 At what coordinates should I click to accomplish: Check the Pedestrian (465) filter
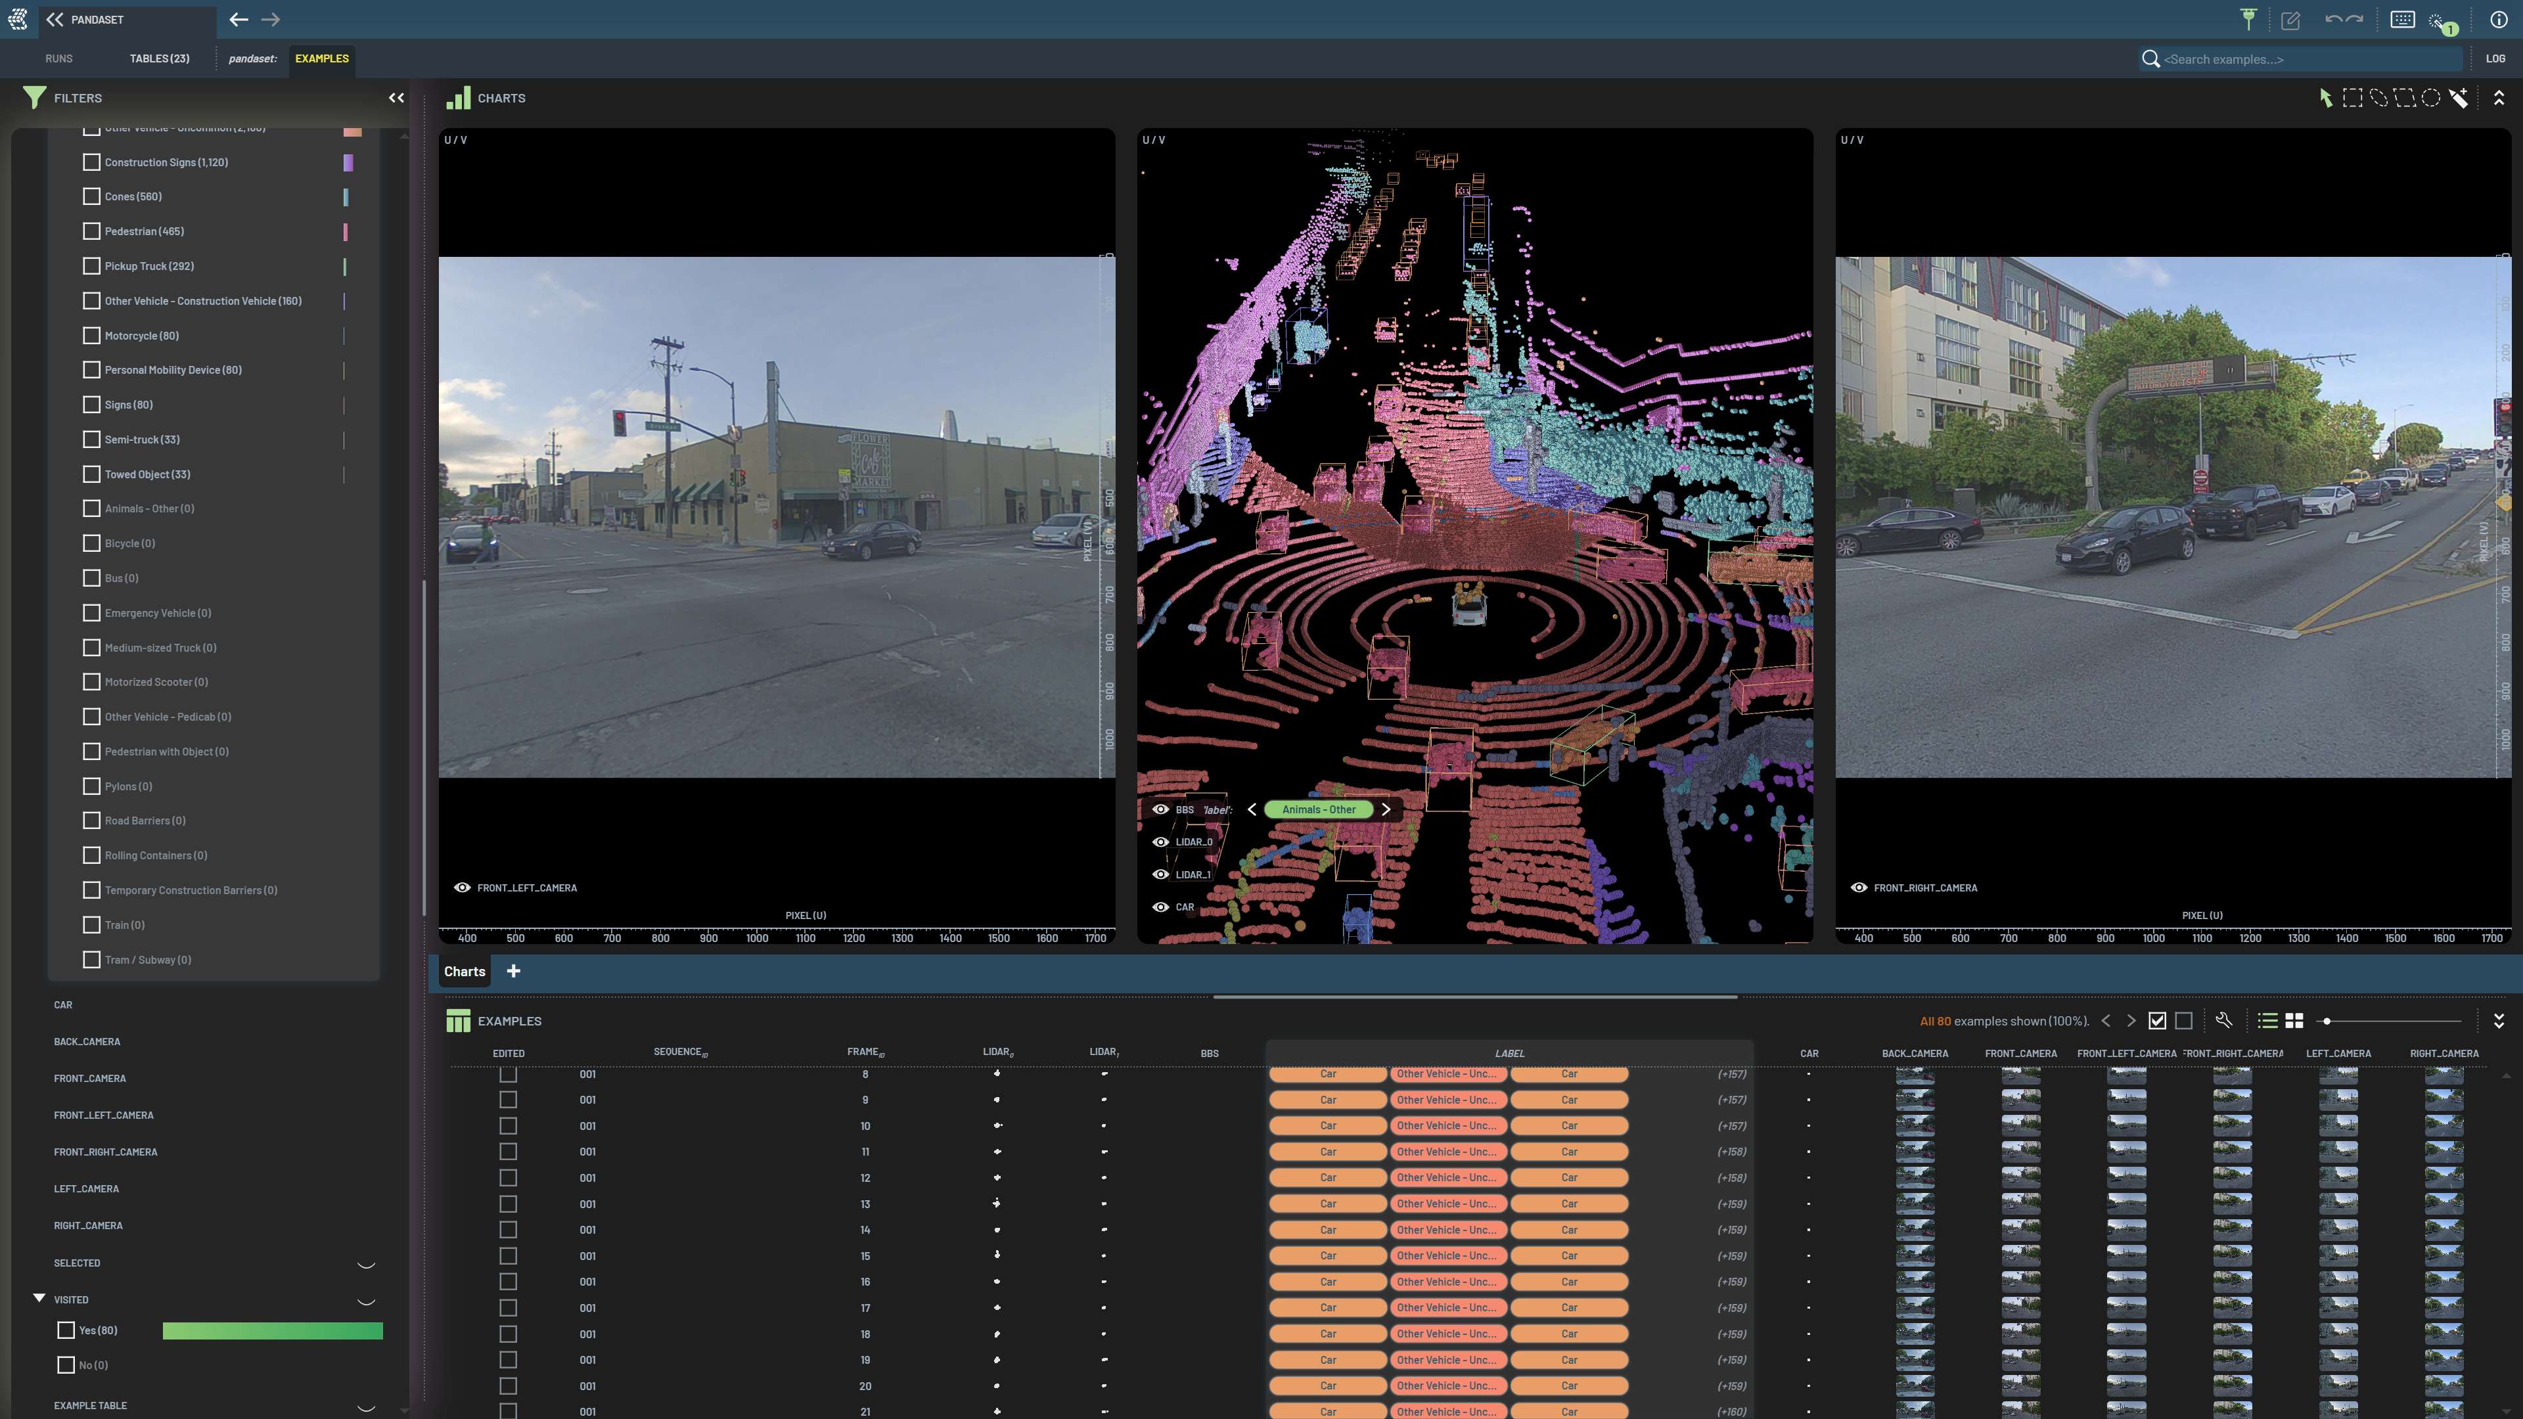(x=91, y=231)
